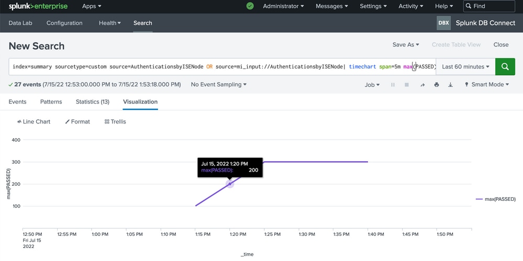Open the Format chart options
523x261 pixels.
tap(77, 122)
